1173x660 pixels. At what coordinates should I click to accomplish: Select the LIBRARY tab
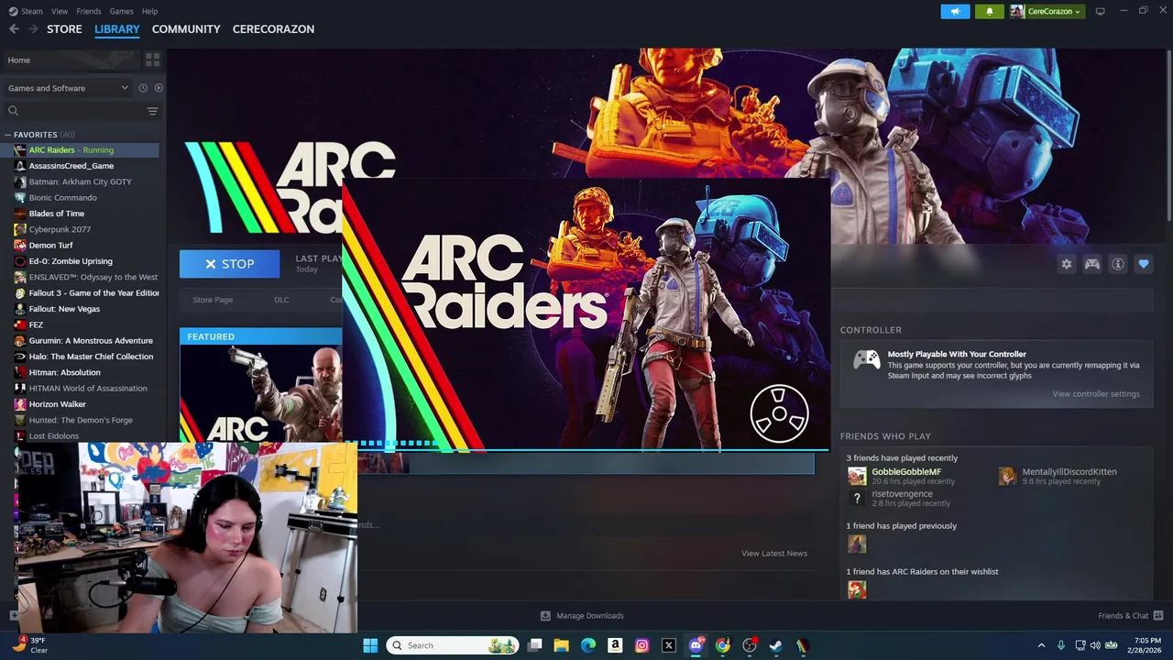click(x=117, y=29)
